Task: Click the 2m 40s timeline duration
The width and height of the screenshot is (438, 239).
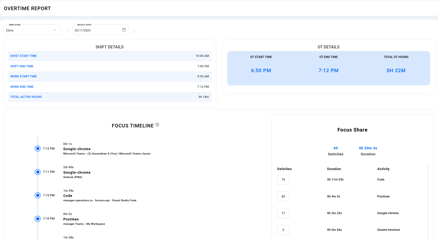Action: [x=68, y=167]
